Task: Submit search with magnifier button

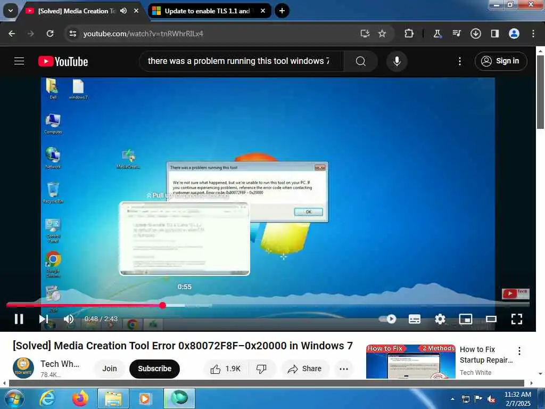Action: (x=361, y=61)
